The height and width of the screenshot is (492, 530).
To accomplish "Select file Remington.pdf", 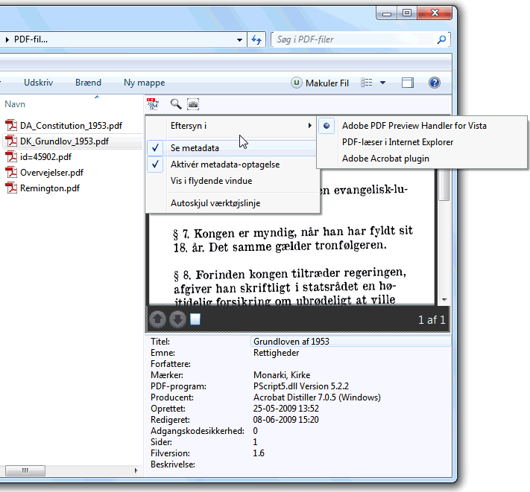I will click(x=50, y=188).
